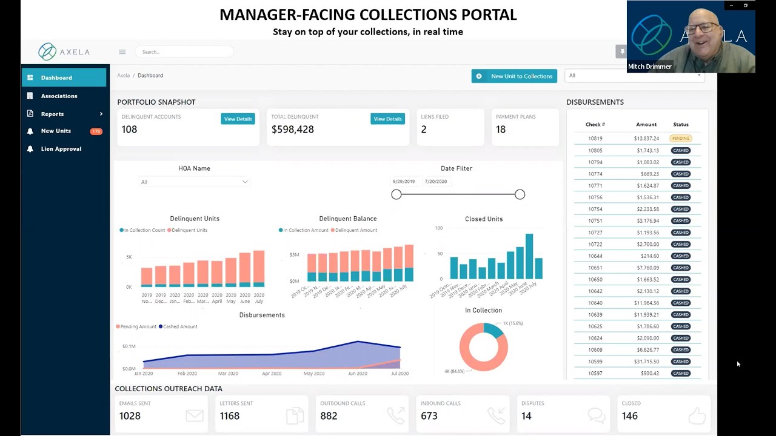This screenshot has width=776, height=436.
Task: Click CASHED status for check 10805
Action: [681, 150]
